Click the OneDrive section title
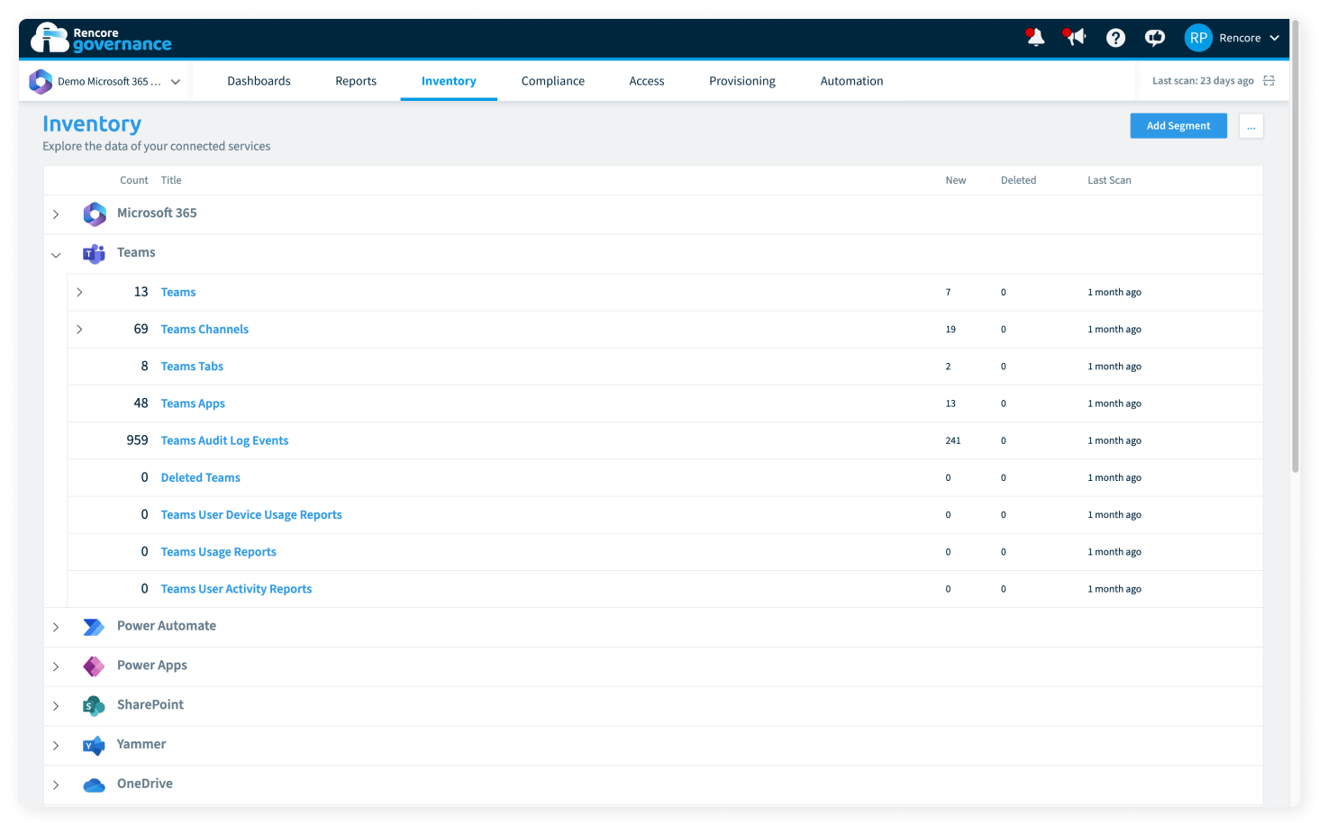Screen dimensions: 1319x825 tap(145, 784)
